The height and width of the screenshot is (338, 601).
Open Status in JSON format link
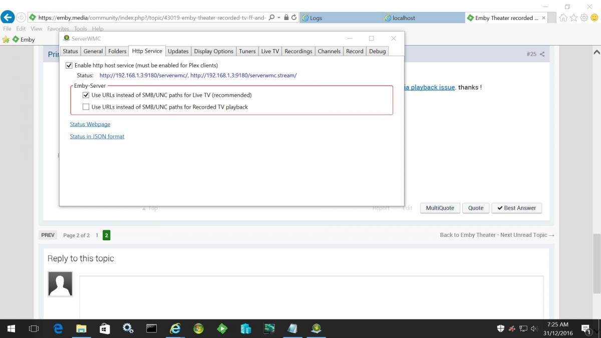(97, 136)
